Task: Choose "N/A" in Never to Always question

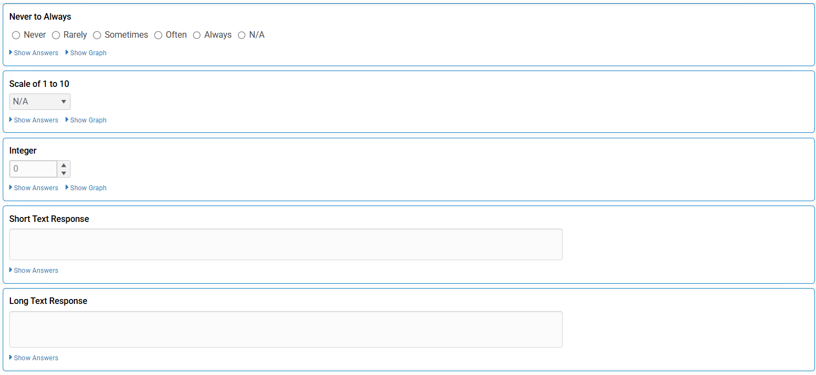Action: pos(241,35)
